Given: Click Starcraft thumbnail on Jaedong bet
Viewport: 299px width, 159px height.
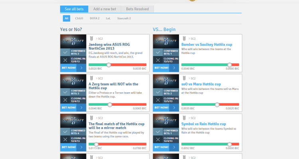Looking at the screenshot, I should pyautogui.click(x=73, y=41).
